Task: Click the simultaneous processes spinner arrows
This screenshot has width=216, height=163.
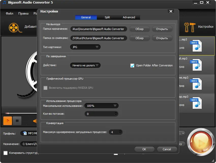Action: pyautogui.click(x=120, y=132)
